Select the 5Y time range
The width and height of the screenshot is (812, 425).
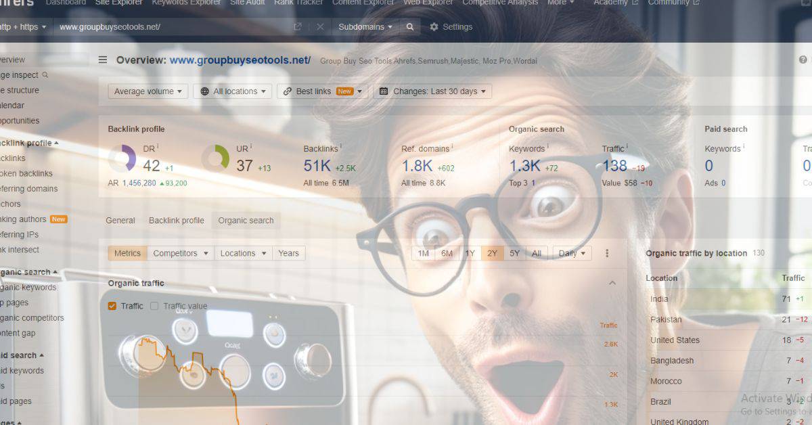point(515,253)
